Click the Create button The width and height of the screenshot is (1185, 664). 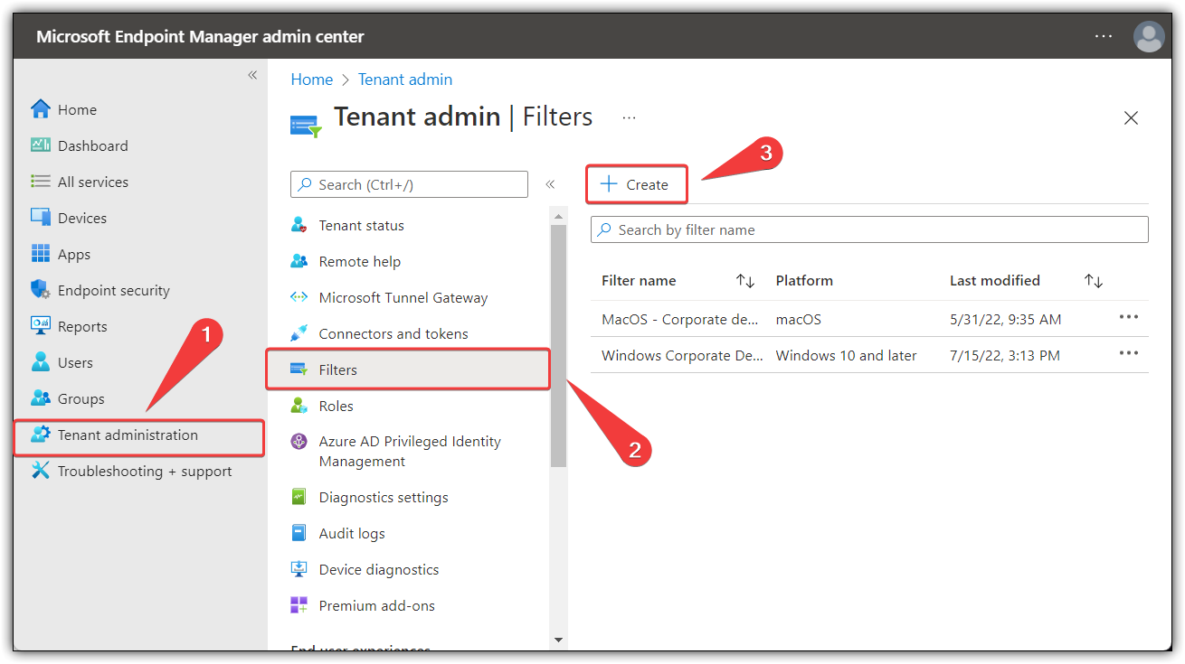636,183
